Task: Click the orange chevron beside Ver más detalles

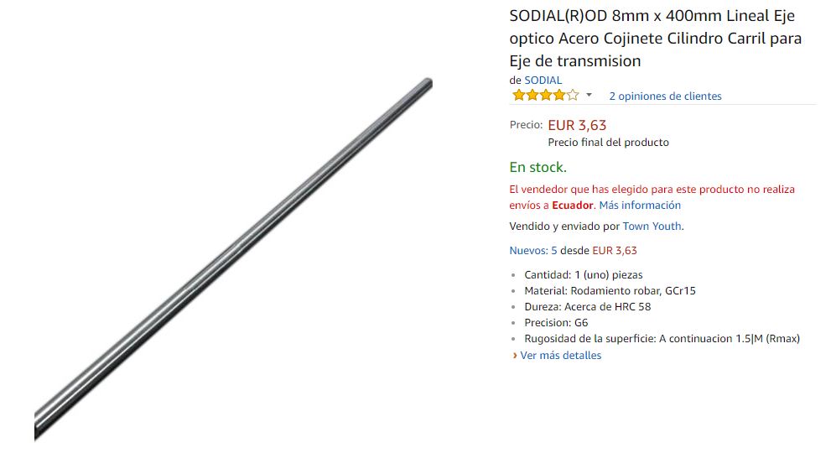Action: pyautogui.click(x=515, y=356)
